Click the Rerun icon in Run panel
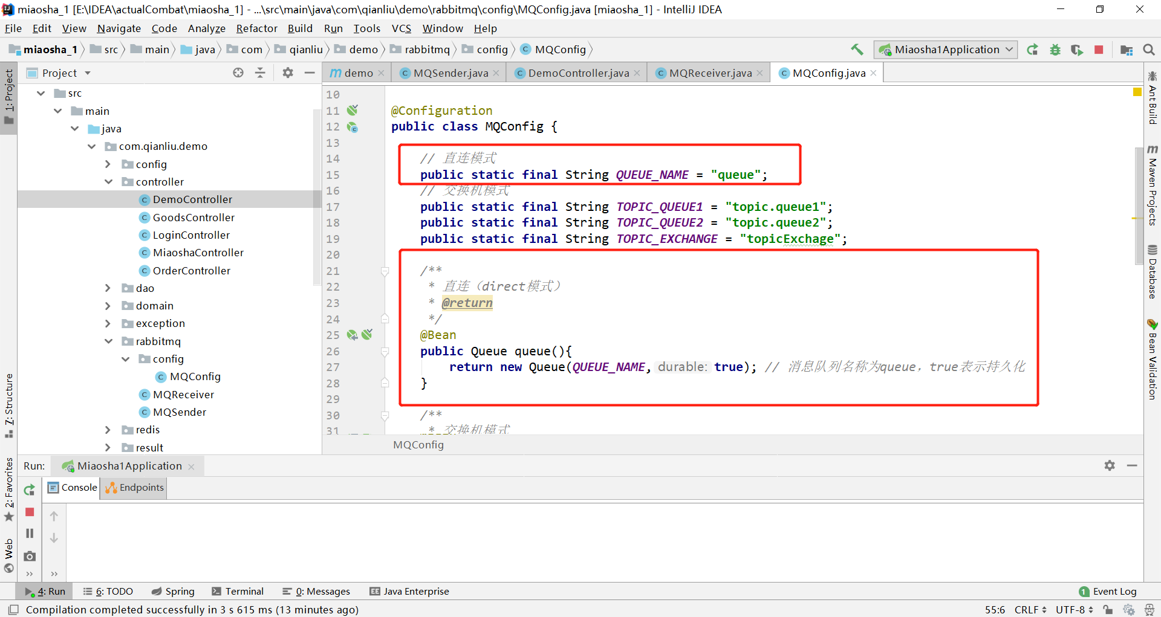The width and height of the screenshot is (1161, 617). click(30, 490)
